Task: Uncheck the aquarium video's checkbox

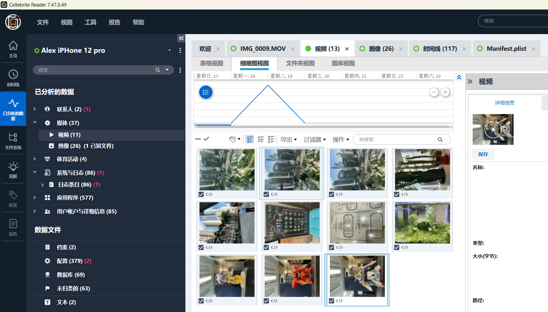Action: pos(397,247)
